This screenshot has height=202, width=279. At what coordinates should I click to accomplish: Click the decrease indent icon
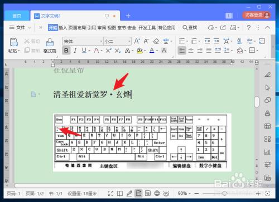pos(207,41)
